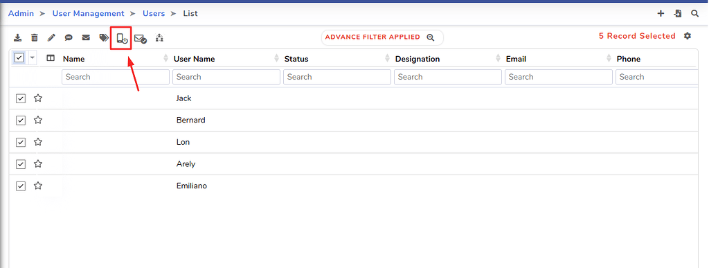Click the Email column header
The height and width of the screenshot is (268, 709).
(516, 59)
